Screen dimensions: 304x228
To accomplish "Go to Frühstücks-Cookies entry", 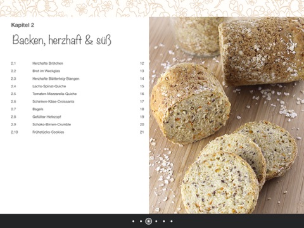I will pyautogui.click(x=77, y=132).
